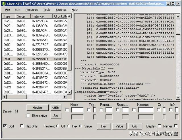
Task: Enable the Hex Only checkbox
Action: click(22, 126)
